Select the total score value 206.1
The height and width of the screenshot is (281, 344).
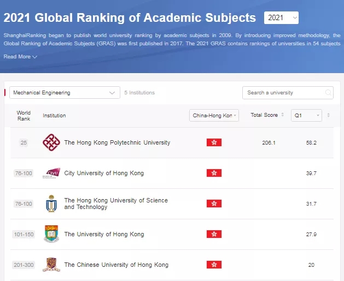pos(269,143)
